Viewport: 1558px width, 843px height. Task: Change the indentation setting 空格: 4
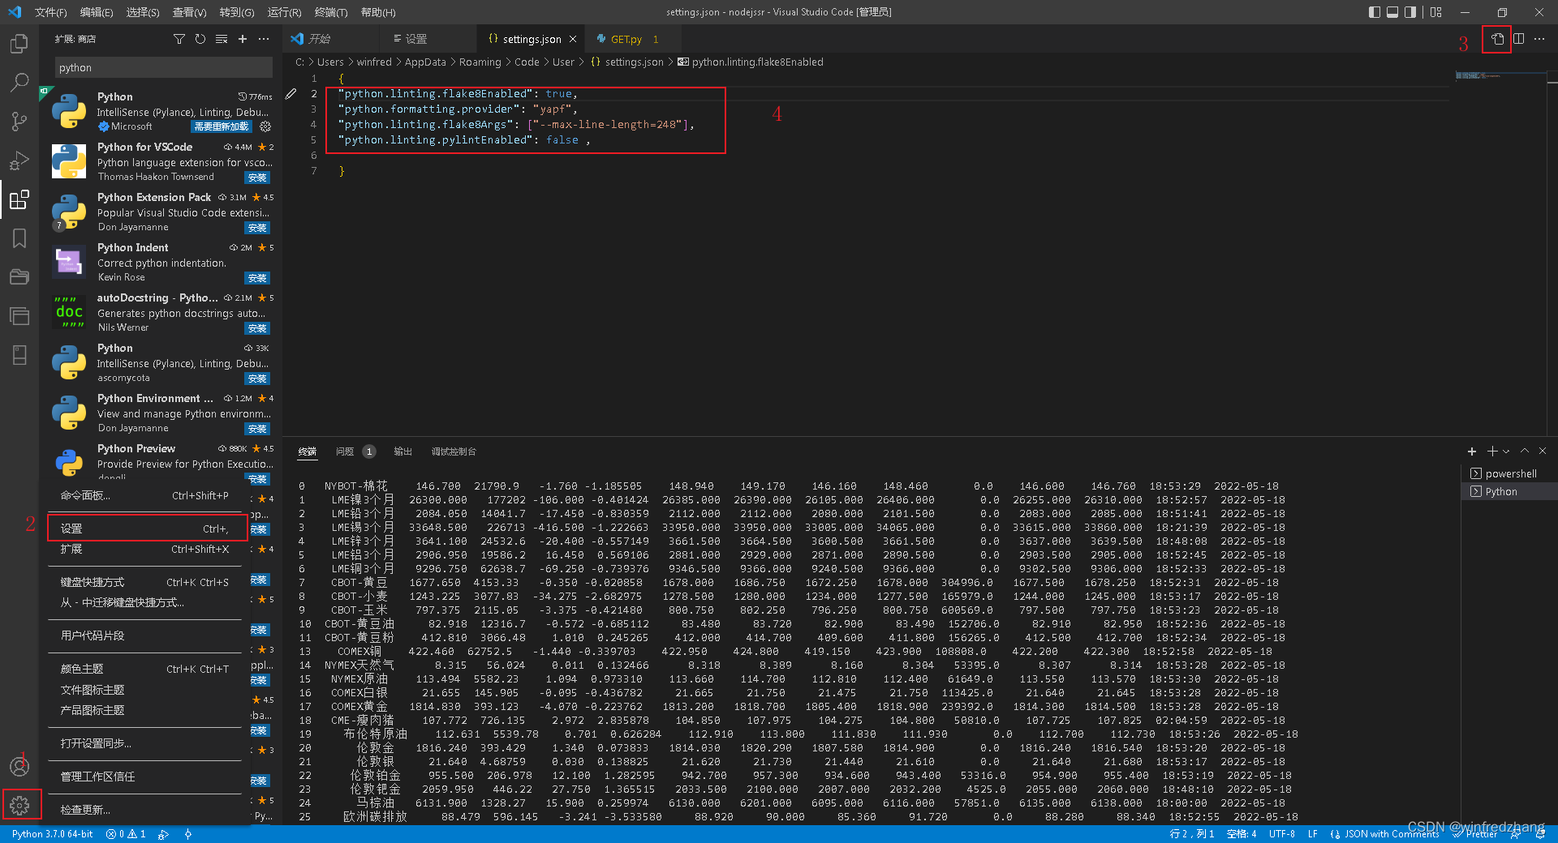1242,834
